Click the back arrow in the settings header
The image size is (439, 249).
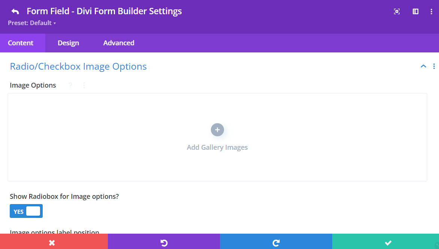click(x=15, y=11)
